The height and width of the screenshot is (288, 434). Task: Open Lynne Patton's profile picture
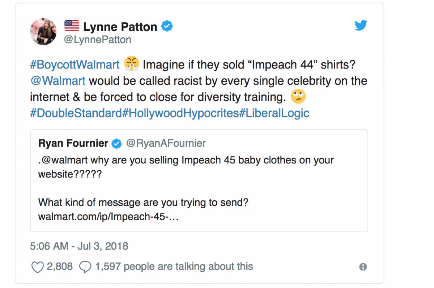click(x=43, y=32)
